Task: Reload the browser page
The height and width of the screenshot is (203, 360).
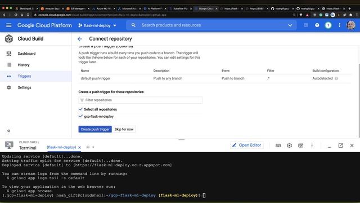Action: click(x=16, y=15)
